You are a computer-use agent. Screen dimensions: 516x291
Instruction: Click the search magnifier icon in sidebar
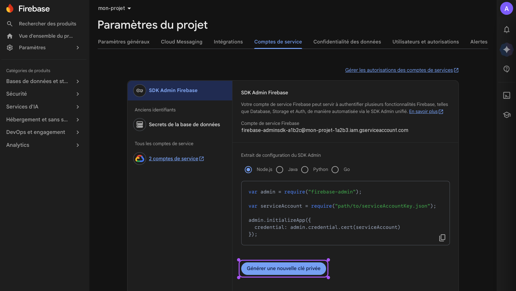(10, 24)
